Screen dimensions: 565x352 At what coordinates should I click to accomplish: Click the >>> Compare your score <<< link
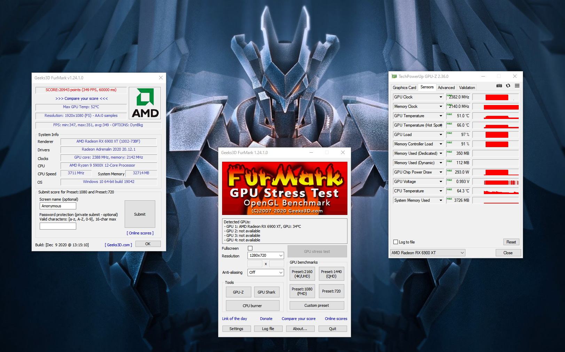point(81,98)
